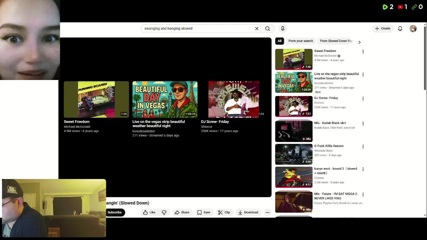Screen dimensions: 427x240
Task: Open options menu for Sweet Freedom sidebar video
Action: (x=363, y=52)
